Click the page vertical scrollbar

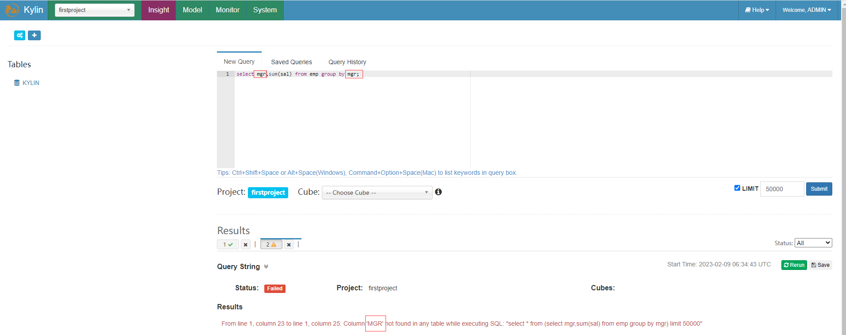coord(843,167)
